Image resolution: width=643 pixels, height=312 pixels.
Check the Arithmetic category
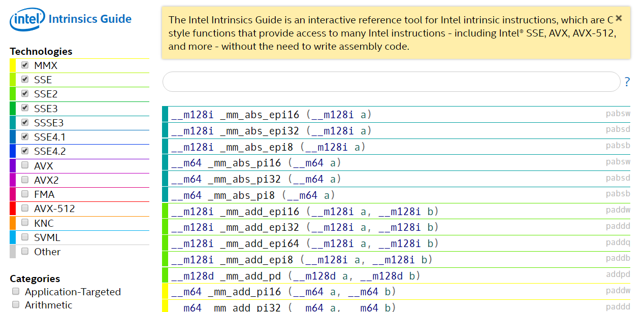[x=16, y=304]
